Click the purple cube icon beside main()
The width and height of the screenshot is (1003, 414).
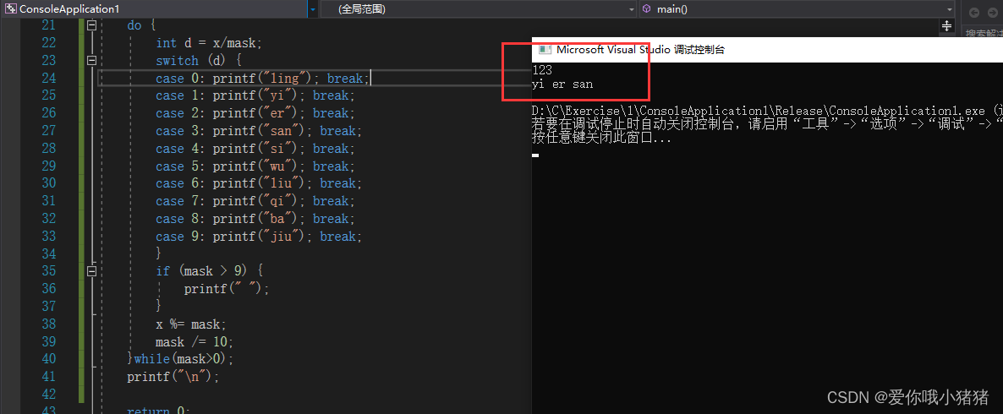647,9
